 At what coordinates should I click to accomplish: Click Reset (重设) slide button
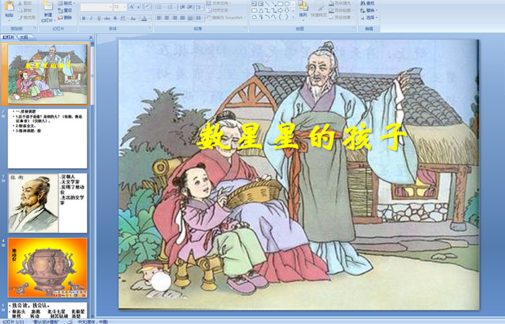point(65,10)
